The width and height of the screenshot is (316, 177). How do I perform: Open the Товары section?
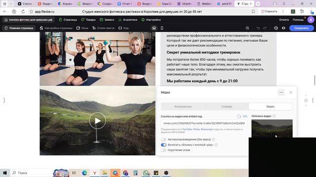88,20
